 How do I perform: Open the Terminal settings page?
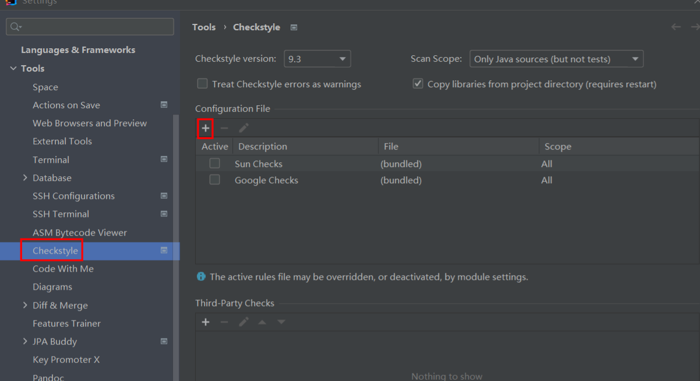(x=51, y=159)
